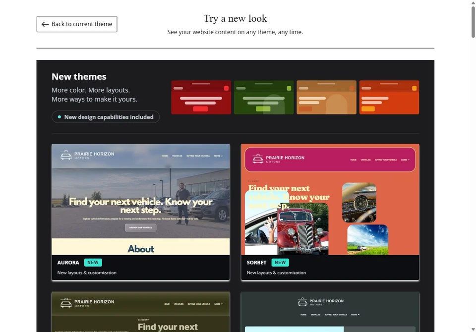The height and width of the screenshot is (332, 476).
Task: Click the back arrow icon
Action: [45, 24]
